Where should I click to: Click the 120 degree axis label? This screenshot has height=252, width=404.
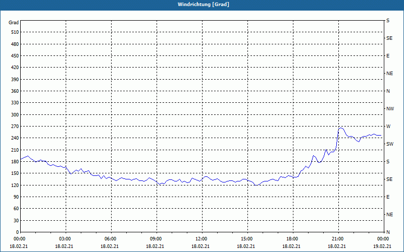click(15, 185)
